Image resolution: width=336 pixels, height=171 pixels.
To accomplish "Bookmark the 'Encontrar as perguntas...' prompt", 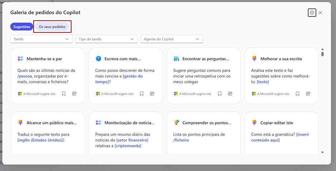I will coord(219,94).
